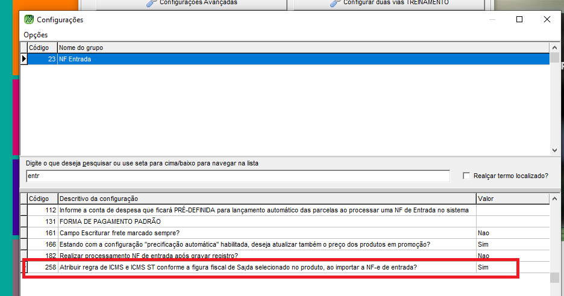This screenshot has width=564, height=296.
Task: Close the Configurações window
Action: 547,20
